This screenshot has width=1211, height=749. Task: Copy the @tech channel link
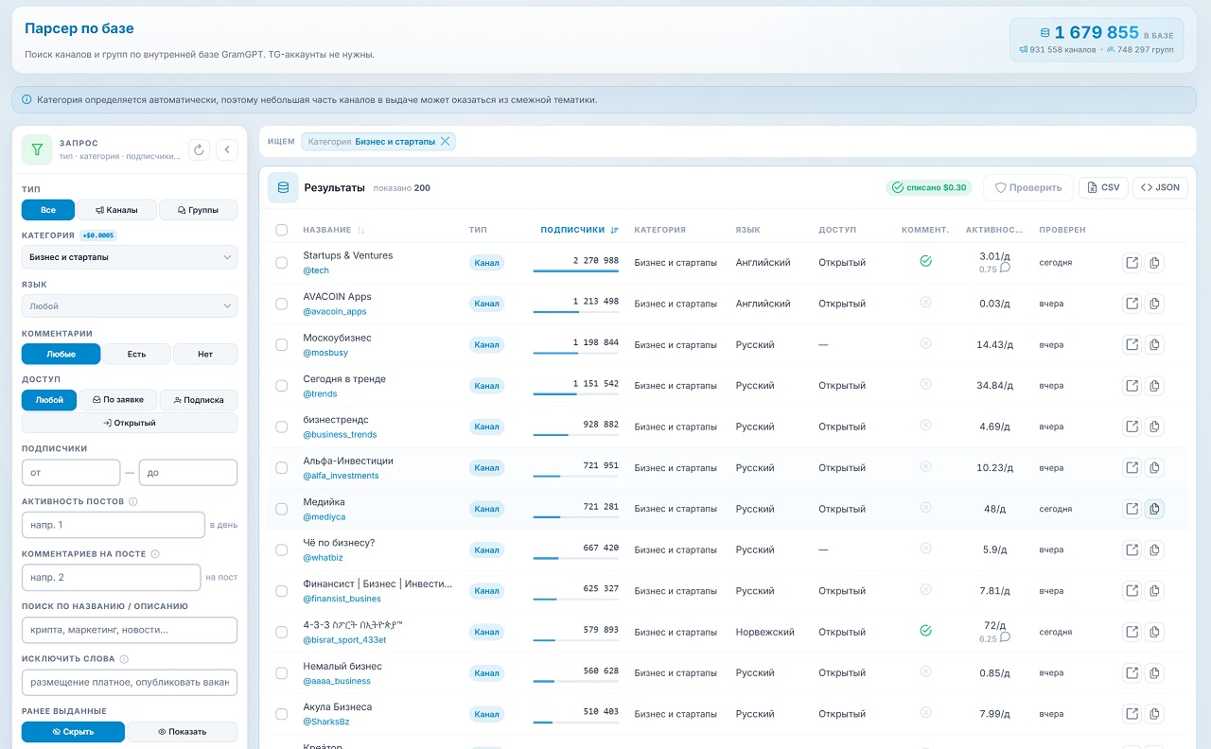point(1154,263)
